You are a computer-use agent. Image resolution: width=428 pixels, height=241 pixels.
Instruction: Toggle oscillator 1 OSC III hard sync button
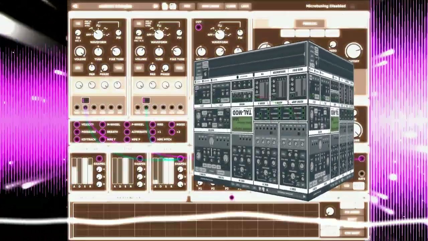click(78, 23)
